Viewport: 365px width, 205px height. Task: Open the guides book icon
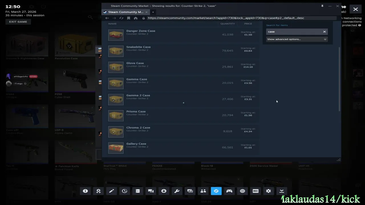pos(138,191)
